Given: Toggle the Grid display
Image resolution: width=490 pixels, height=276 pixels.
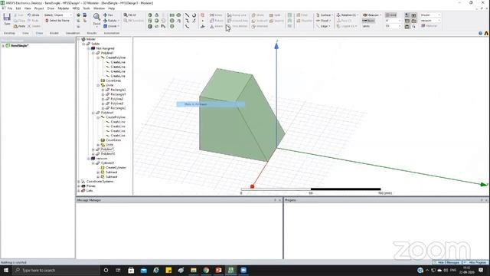Looking at the screenshot, I should tap(391, 15).
